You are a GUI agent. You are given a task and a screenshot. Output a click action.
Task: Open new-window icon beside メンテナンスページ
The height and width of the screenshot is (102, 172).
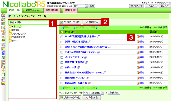pyautogui.click(x=86, y=57)
